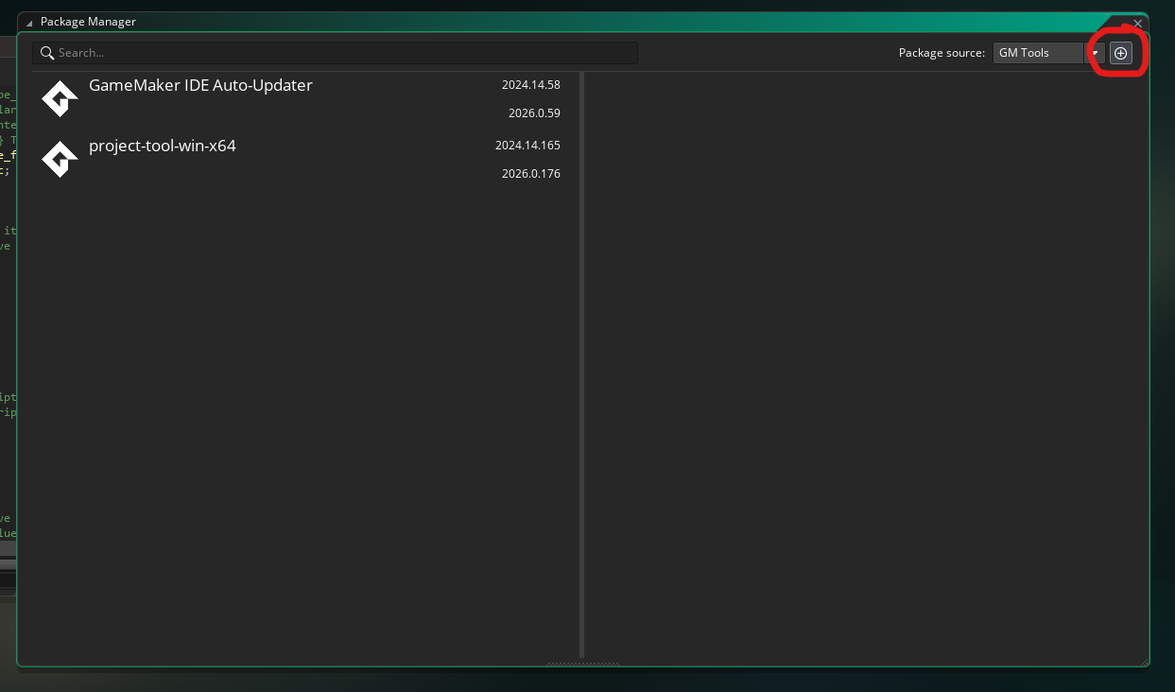The image size is (1175, 692).
Task: Click version 2026.0.176
Action: (531, 174)
